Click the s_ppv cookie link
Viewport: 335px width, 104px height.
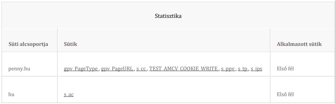228,69
